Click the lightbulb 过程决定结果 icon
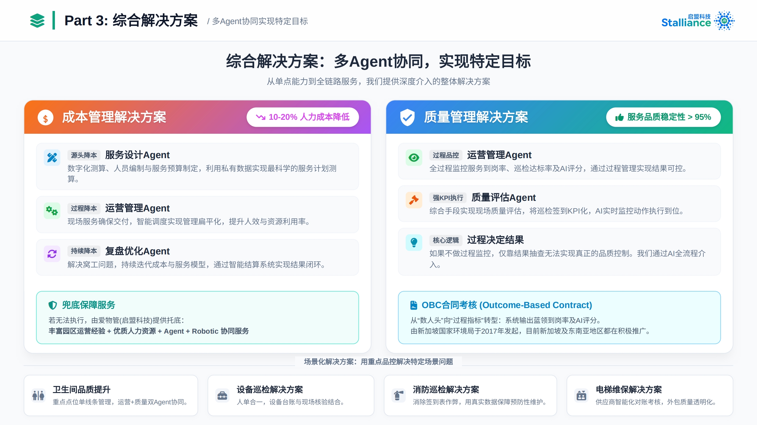The width and height of the screenshot is (757, 425). click(x=414, y=243)
